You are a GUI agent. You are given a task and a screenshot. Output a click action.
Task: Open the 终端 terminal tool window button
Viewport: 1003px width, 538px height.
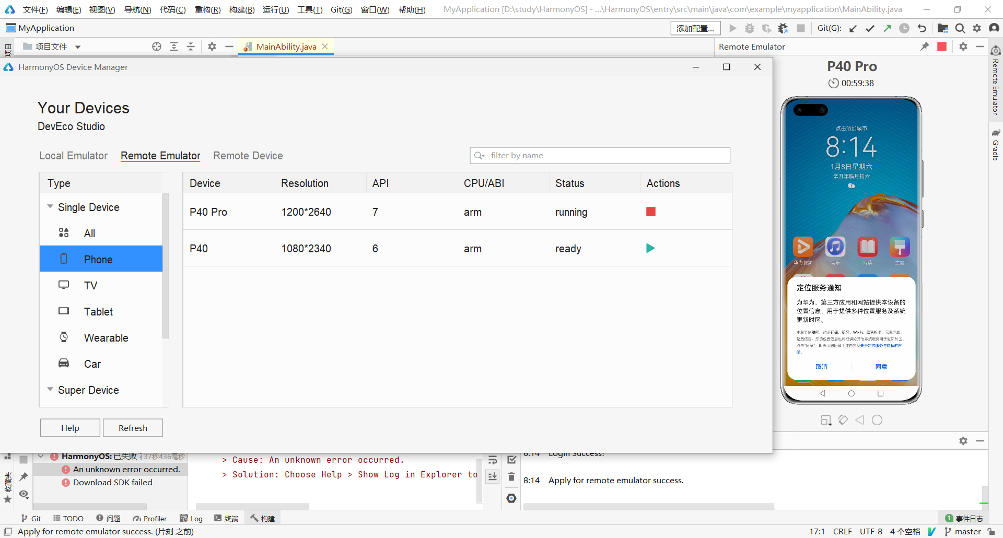pyautogui.click(x=226, y=519)
